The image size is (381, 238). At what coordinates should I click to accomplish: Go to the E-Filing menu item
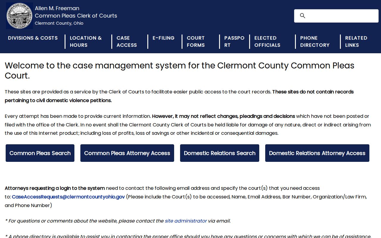(163, 38)
